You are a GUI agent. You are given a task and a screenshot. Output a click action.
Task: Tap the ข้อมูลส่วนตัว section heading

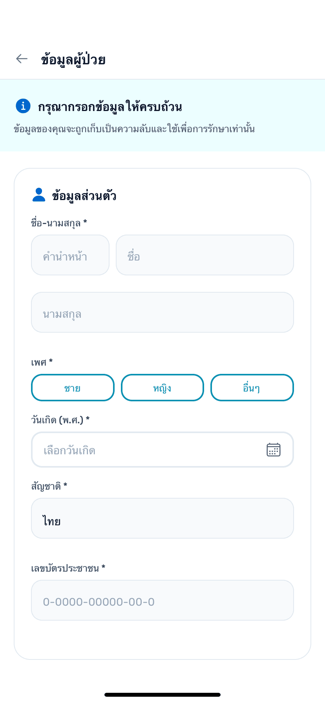click(x=84, y=196)
